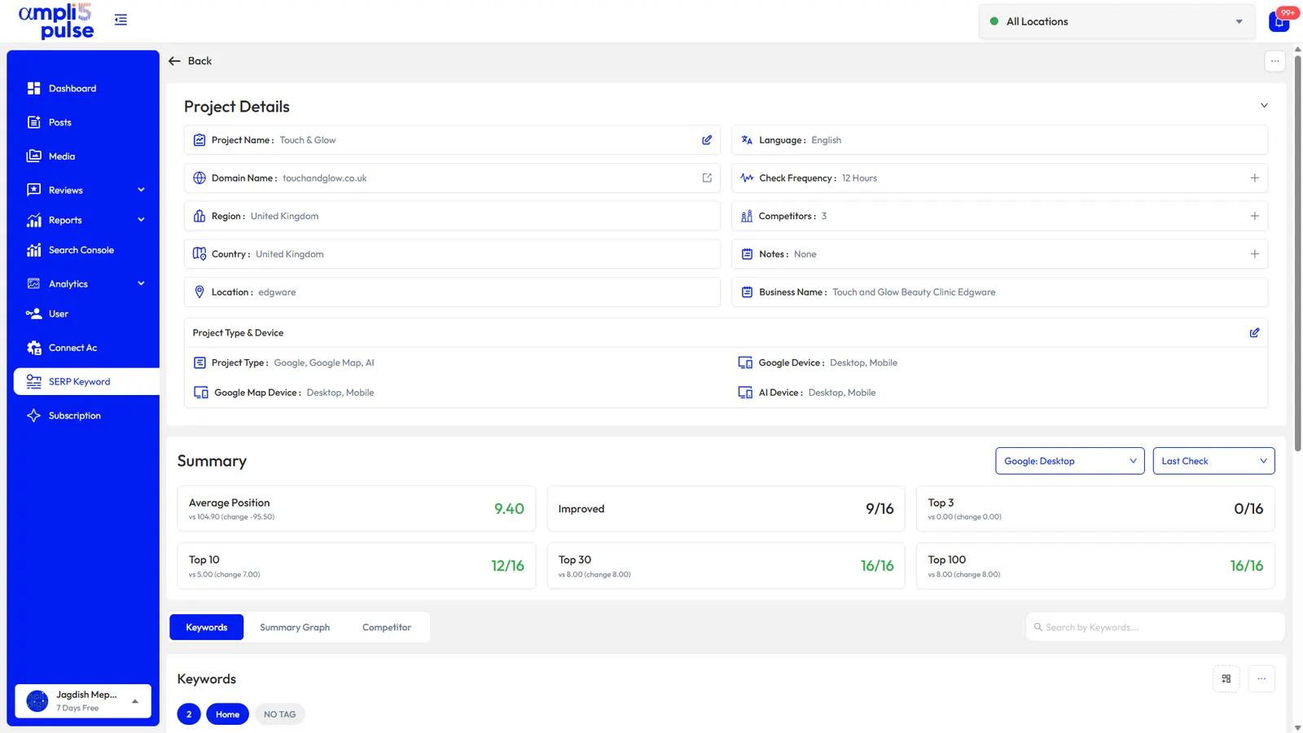Open the All Locations dropdown
The height and width of the screenshot is (733, 1303).
tap(1117, 22)
